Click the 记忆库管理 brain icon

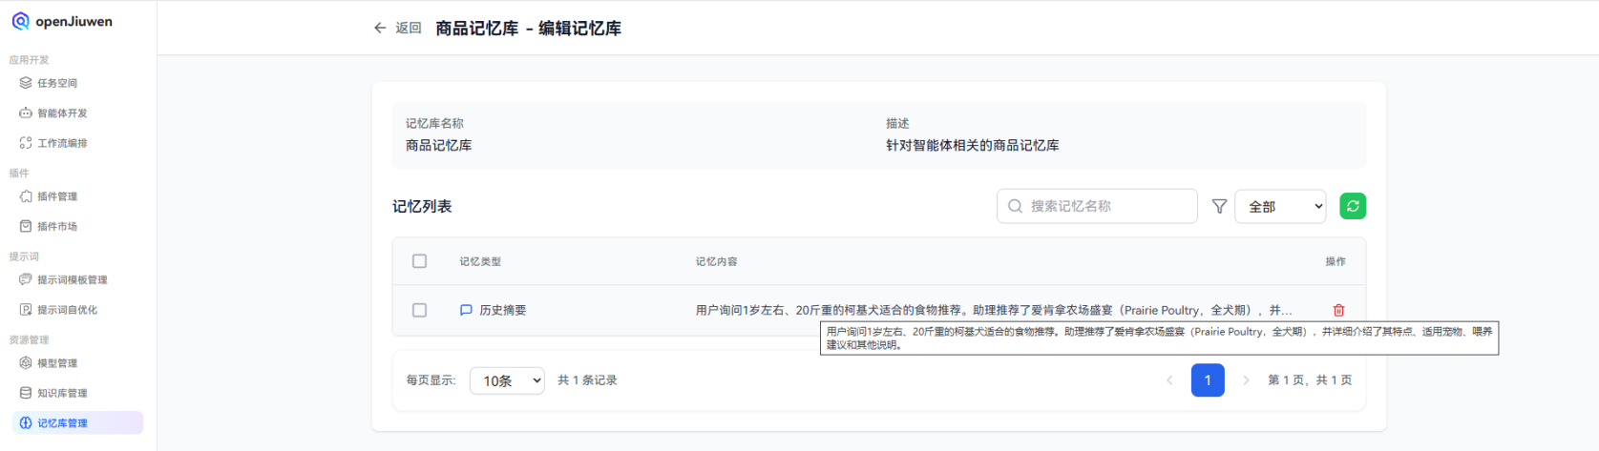click(x=26, y=423)
